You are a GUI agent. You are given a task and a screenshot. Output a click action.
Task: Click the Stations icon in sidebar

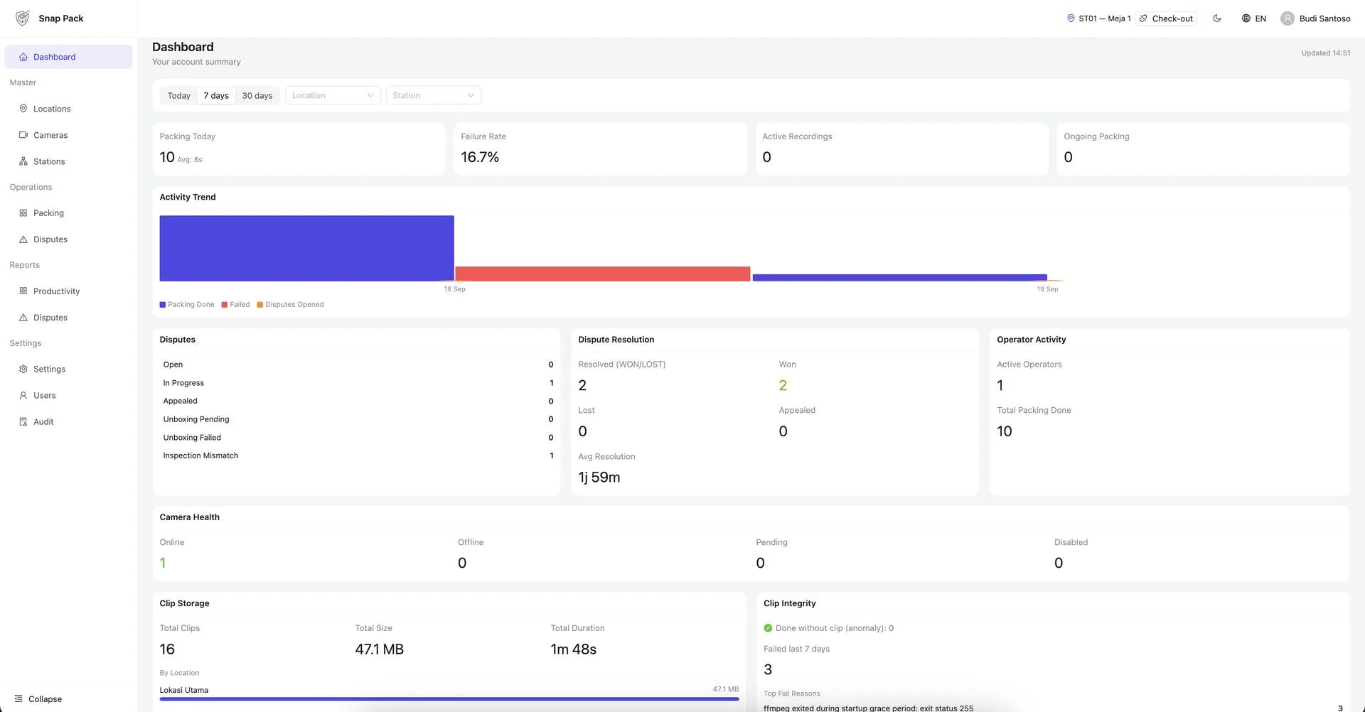[x=23, y=161]
